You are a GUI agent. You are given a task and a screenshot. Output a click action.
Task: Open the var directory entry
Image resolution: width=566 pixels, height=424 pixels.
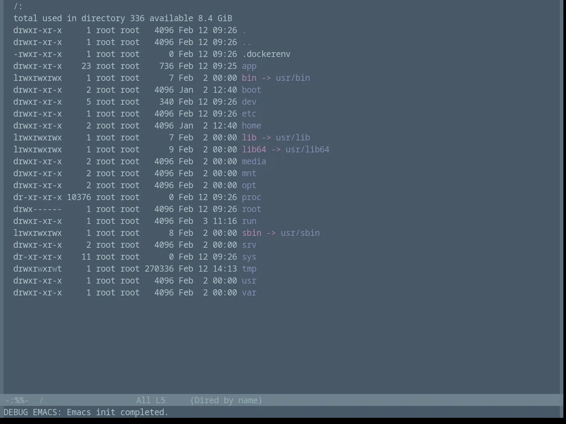(249, 293)
